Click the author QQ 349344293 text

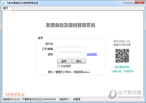pos(49,99)
